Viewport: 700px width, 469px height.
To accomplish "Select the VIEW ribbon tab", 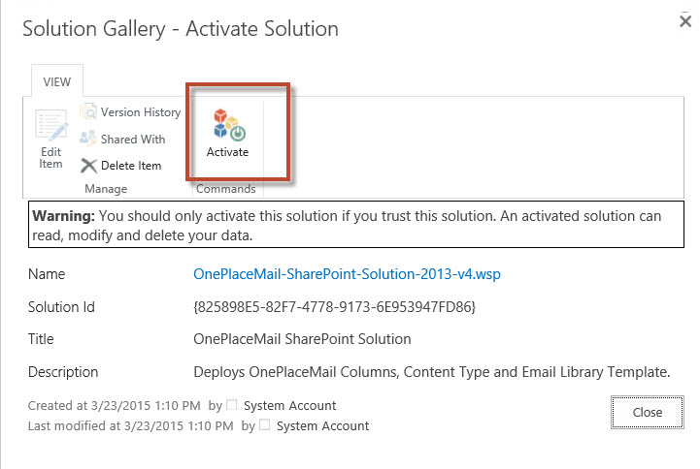I will (56, 82).
